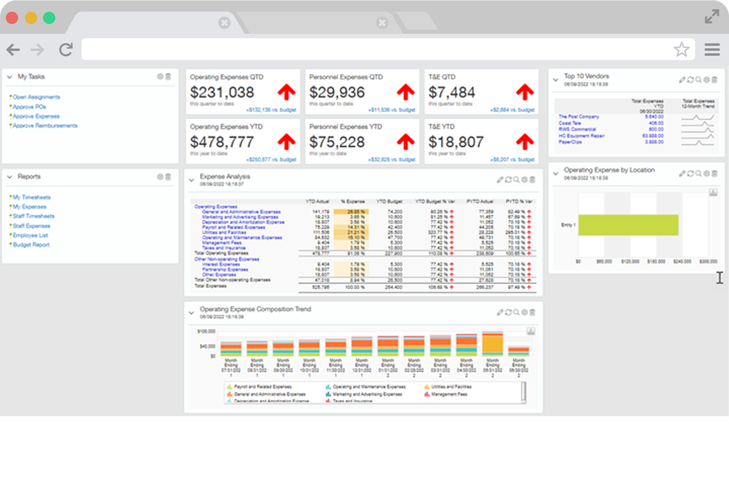Collapse the My Tasks panel chevron
The height and width of the screenshot is (495, 729).
[10, 77]
